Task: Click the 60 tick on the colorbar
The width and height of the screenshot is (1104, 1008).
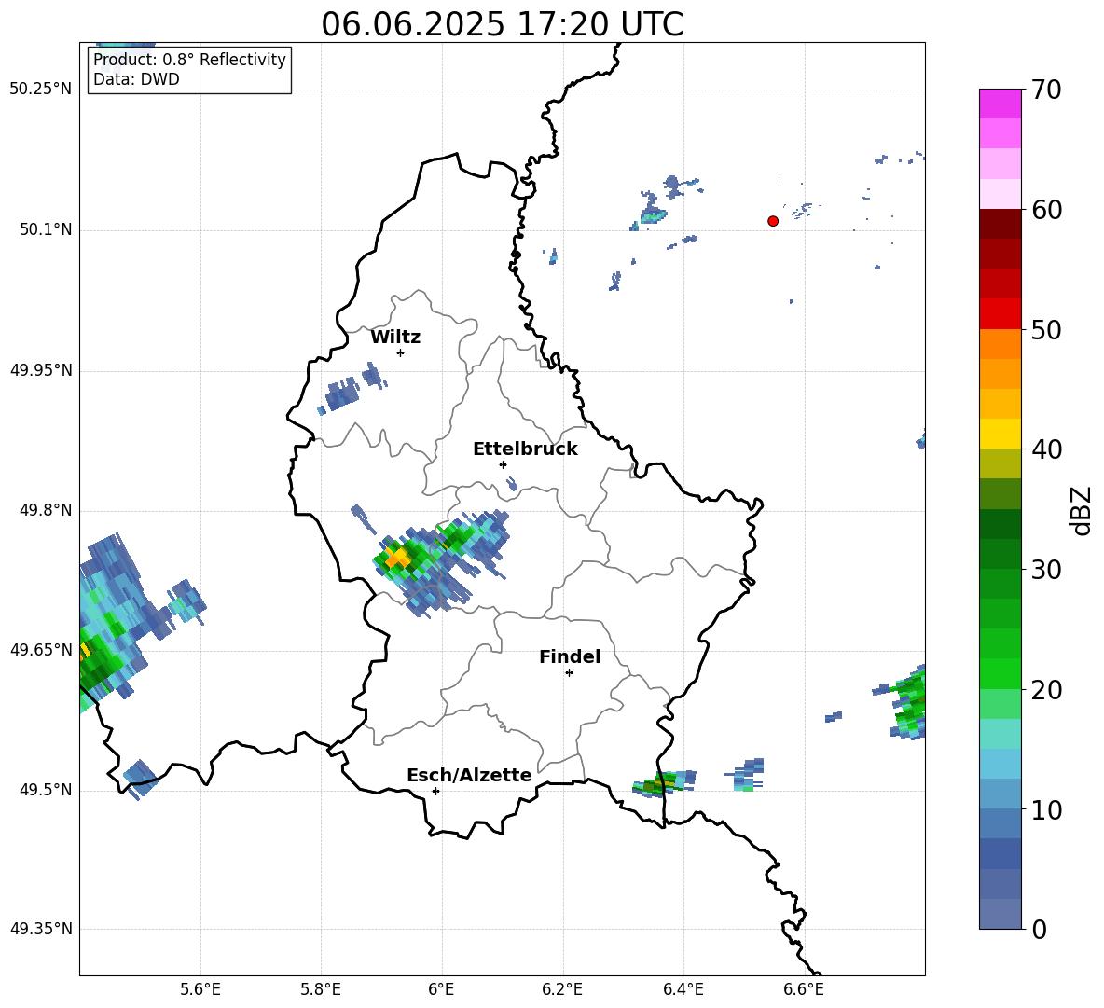Action: [1045, 210]
